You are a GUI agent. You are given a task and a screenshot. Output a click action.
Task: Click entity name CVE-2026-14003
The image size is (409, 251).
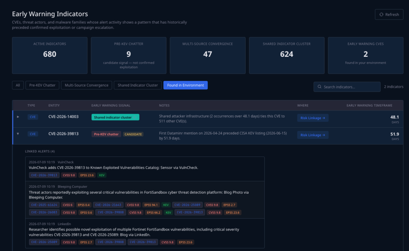pyautogui.click(x=64, y=116)
